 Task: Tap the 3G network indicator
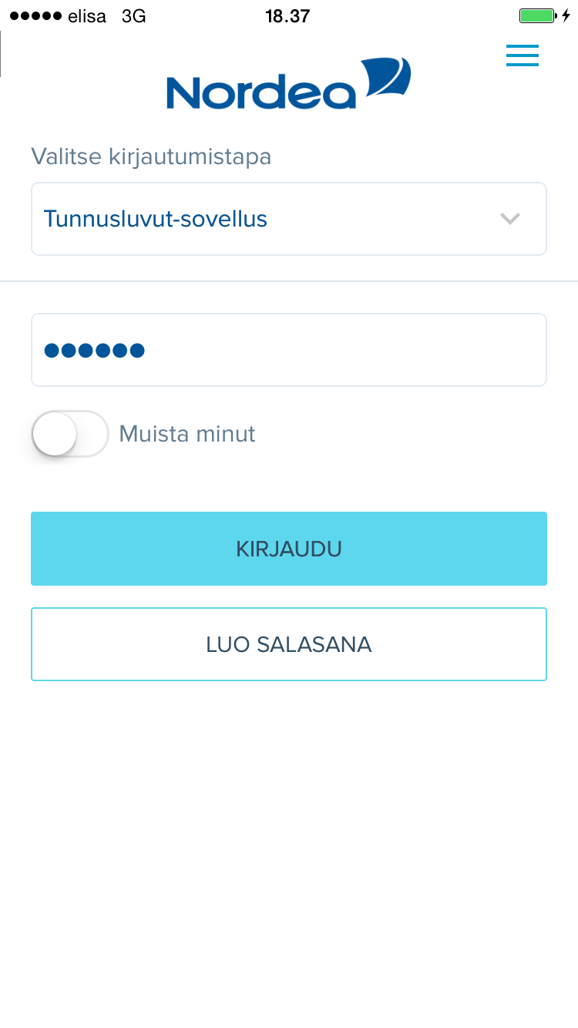pyautogui.click(x=134, y=16)
